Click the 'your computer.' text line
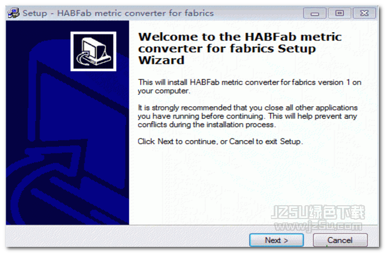385x253 pixels. (164, 91)
